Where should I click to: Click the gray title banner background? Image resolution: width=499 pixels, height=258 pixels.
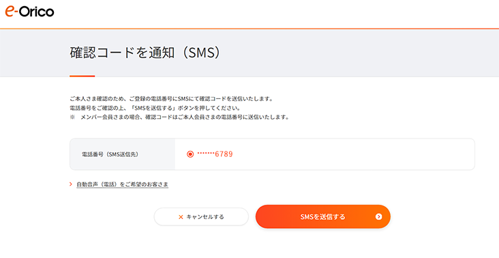[350, 53]
